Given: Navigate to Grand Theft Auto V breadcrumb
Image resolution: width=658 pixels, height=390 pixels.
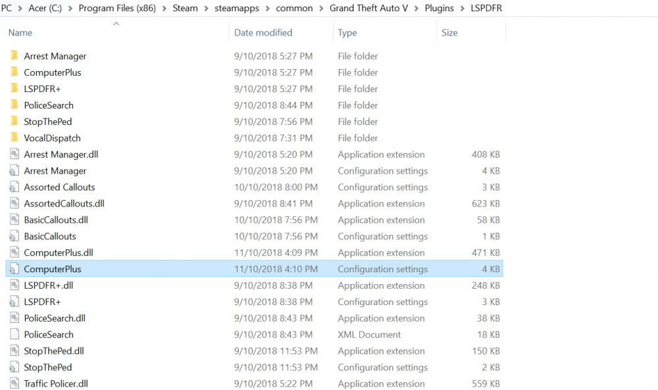Looking at the screenshot, I should (368, 8).
